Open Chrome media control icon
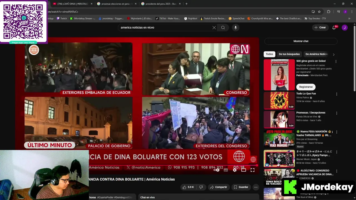Screen dimensions: 356x200 click(x=338, y=12)
